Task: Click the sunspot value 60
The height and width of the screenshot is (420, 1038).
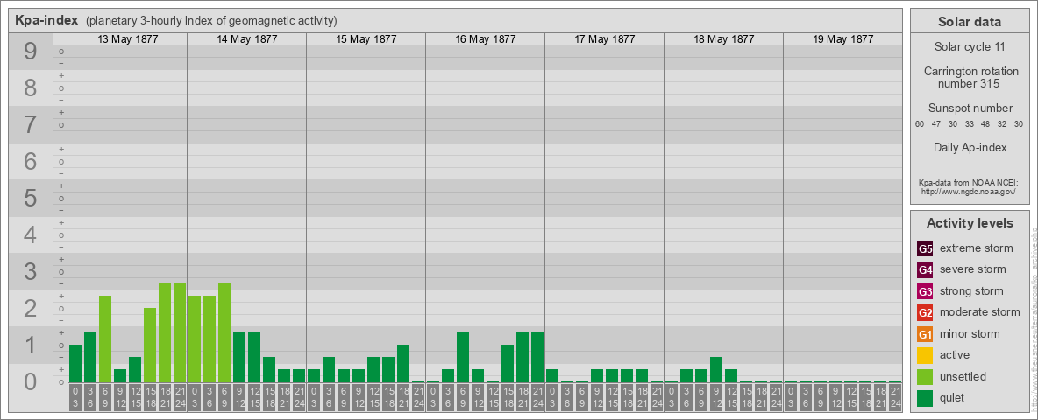Action: [x=920, y=124]
